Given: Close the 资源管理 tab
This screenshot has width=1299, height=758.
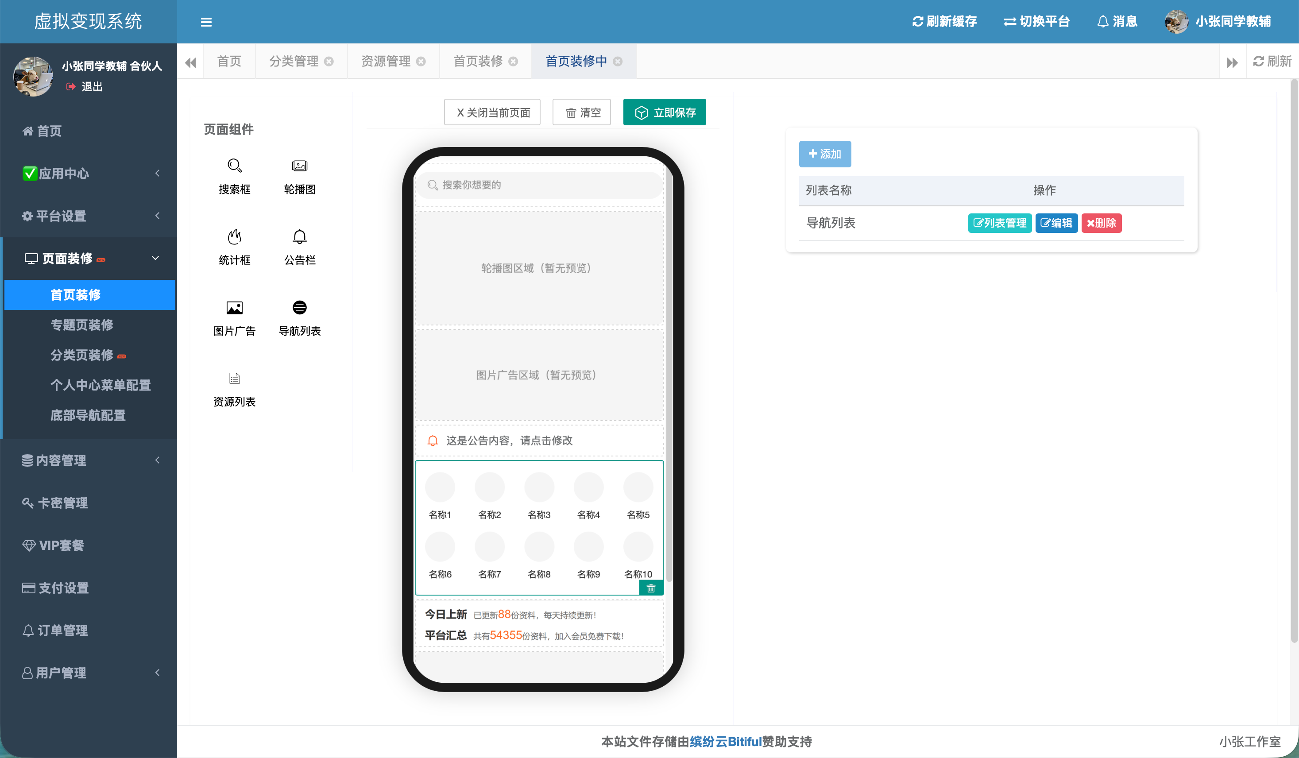Looking at the screenshot, I should point(421,62).
